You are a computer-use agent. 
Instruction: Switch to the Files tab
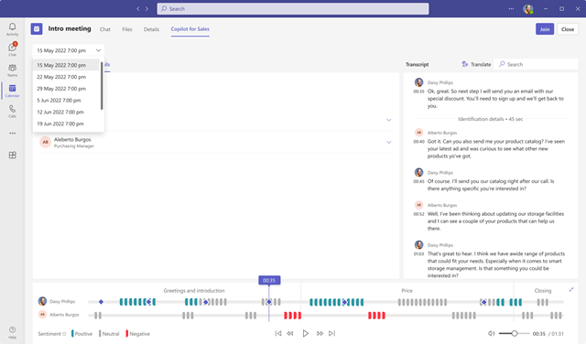pos(127,29)
